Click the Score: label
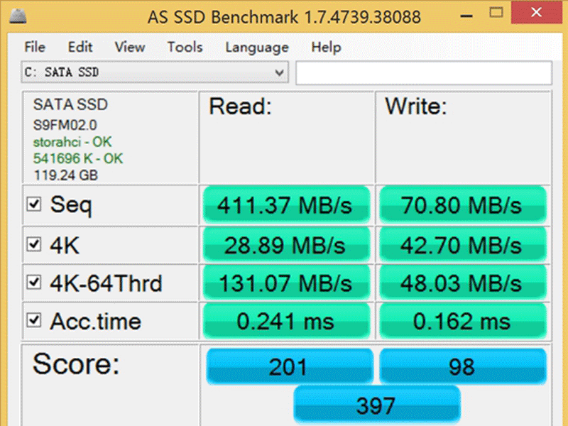 click(76, 364)
